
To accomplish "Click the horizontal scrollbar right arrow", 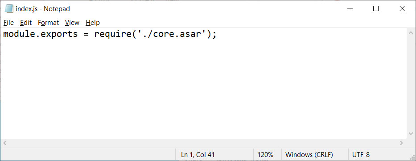I will coord(401,143).
